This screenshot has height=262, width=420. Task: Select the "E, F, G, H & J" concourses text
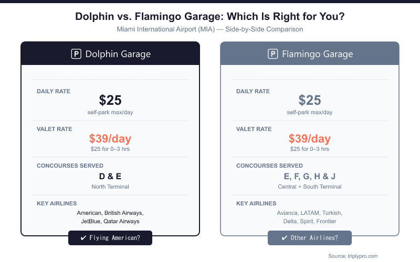[310, 176]
